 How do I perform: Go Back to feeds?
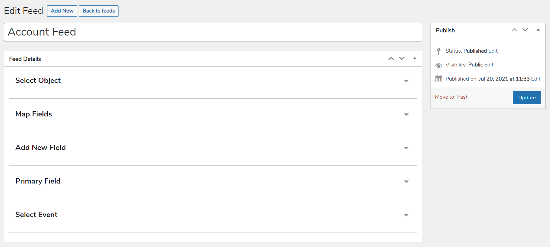pyautogui.click(x=99, y=11)
